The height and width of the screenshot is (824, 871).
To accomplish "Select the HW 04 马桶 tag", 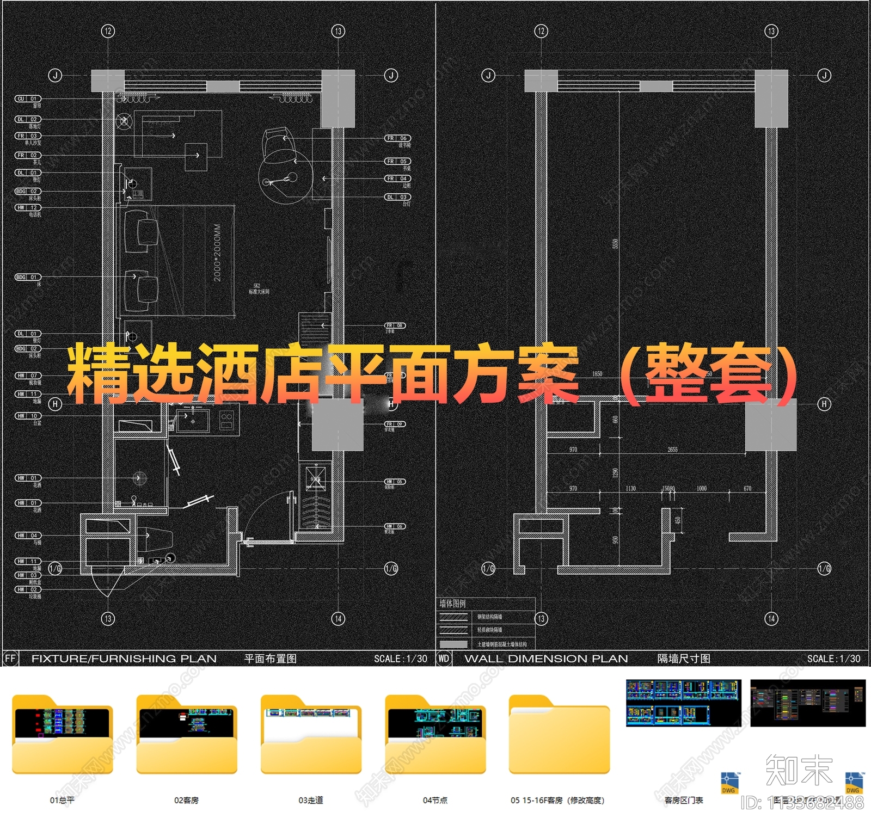I will coord(28,536).
